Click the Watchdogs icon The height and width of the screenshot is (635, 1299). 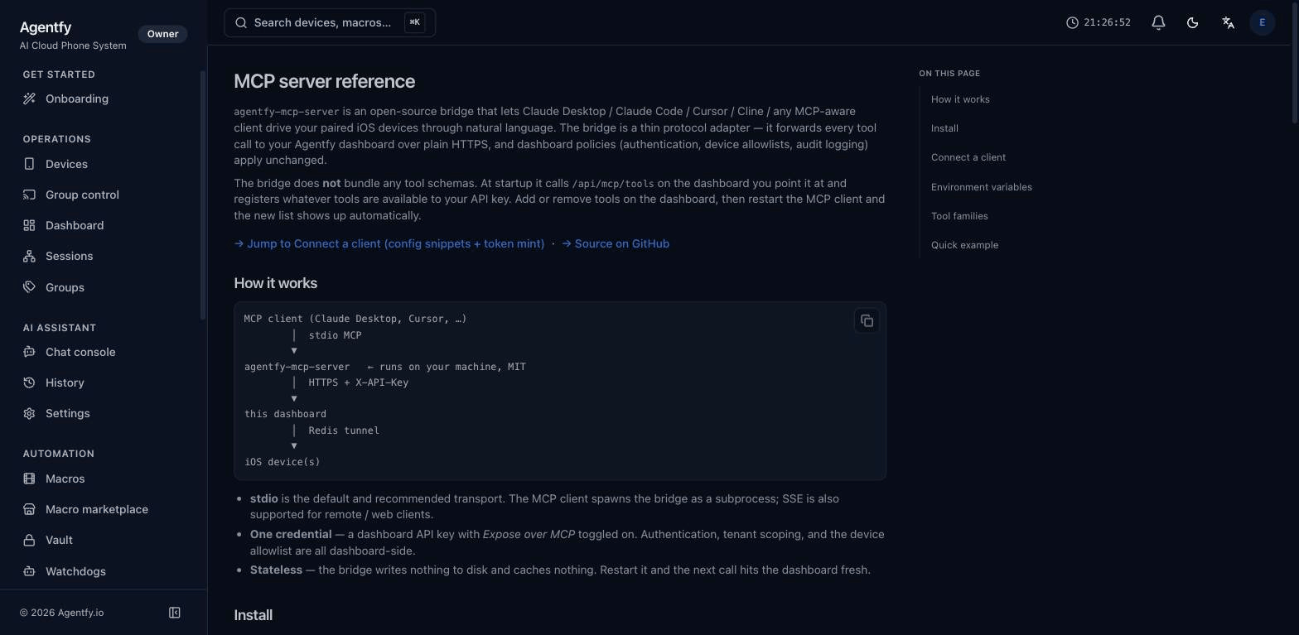click(x=29, y=571)
